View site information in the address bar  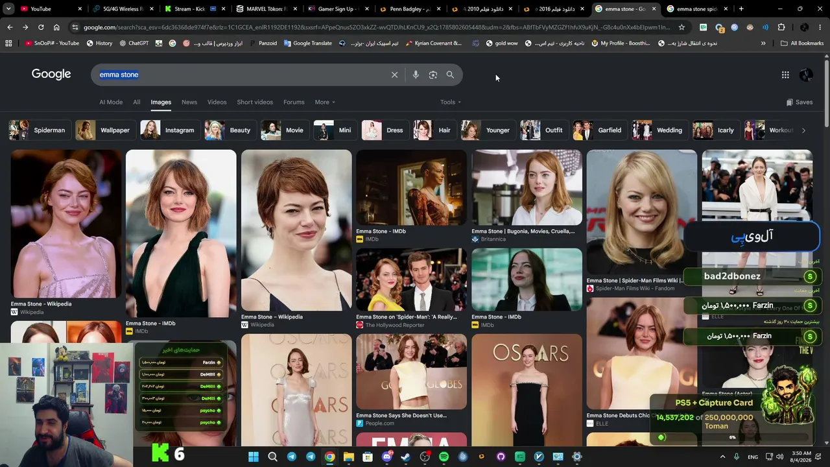click(75, 27)
